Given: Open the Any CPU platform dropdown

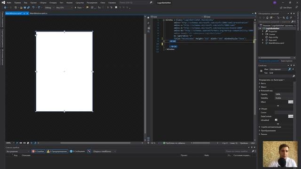Looking at the screenshot, I should click(64, 8).
